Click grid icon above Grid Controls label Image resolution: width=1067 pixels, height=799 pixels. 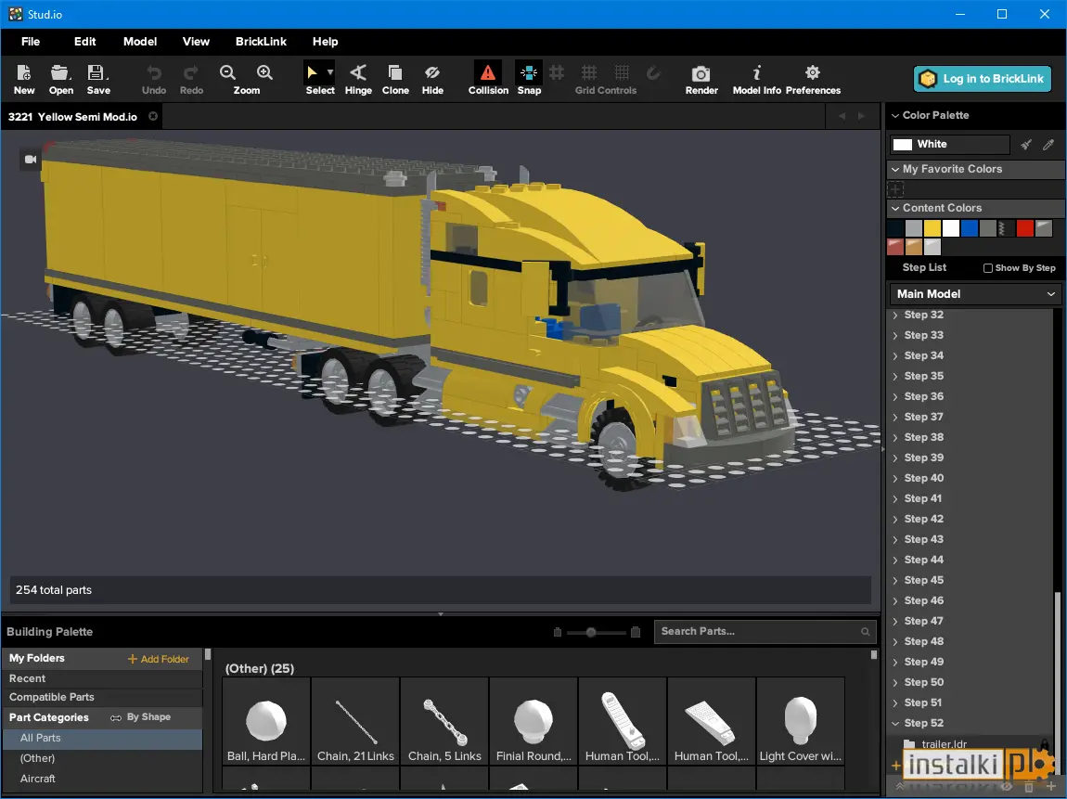[x=589, y=72]
